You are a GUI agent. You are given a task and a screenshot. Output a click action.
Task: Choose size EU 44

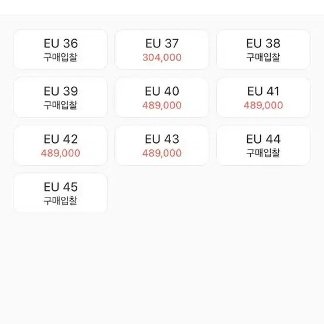pyautogui.click(x=263, y=145)
